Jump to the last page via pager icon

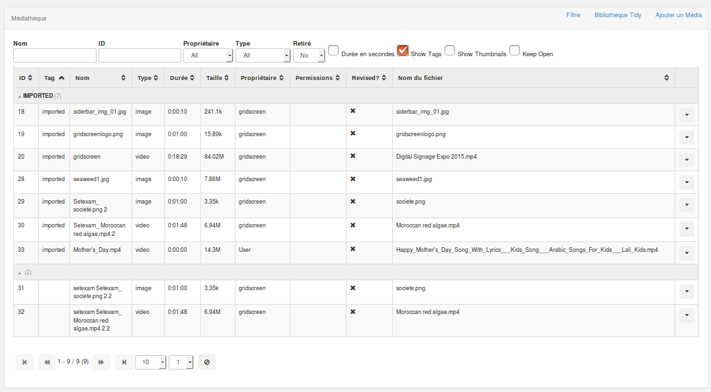tap(123, 362)
